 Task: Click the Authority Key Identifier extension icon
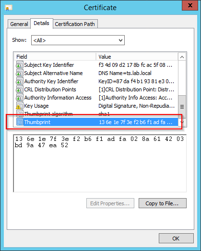20,81
